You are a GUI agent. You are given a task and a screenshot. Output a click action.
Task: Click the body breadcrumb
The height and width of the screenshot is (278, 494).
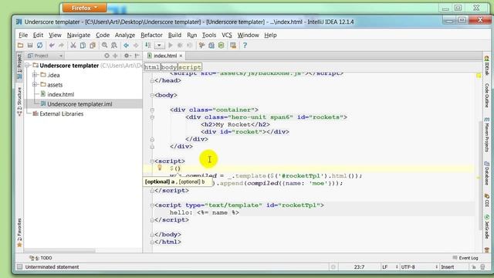point(169,67)
